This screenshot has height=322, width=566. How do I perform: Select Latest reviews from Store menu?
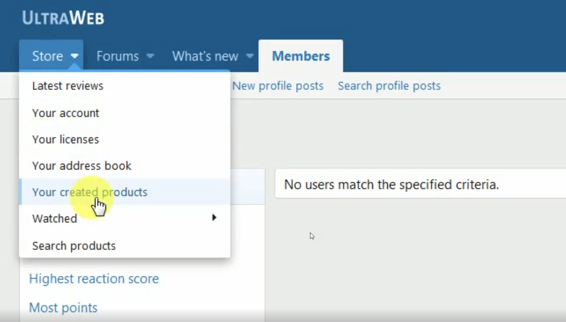68,86
